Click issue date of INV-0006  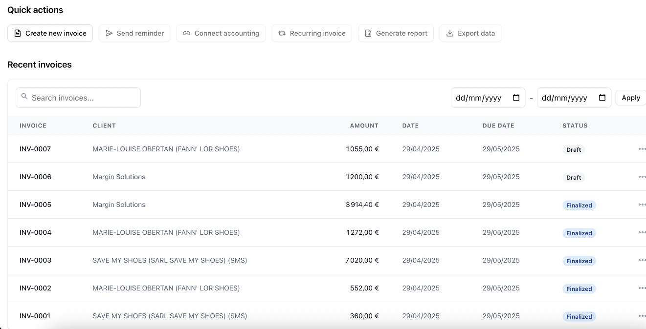421,177
